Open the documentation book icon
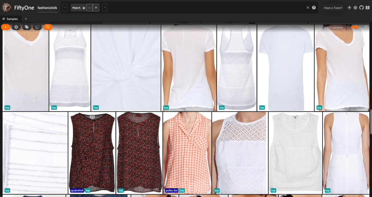The image size is (372, 197). pos(368,8)
